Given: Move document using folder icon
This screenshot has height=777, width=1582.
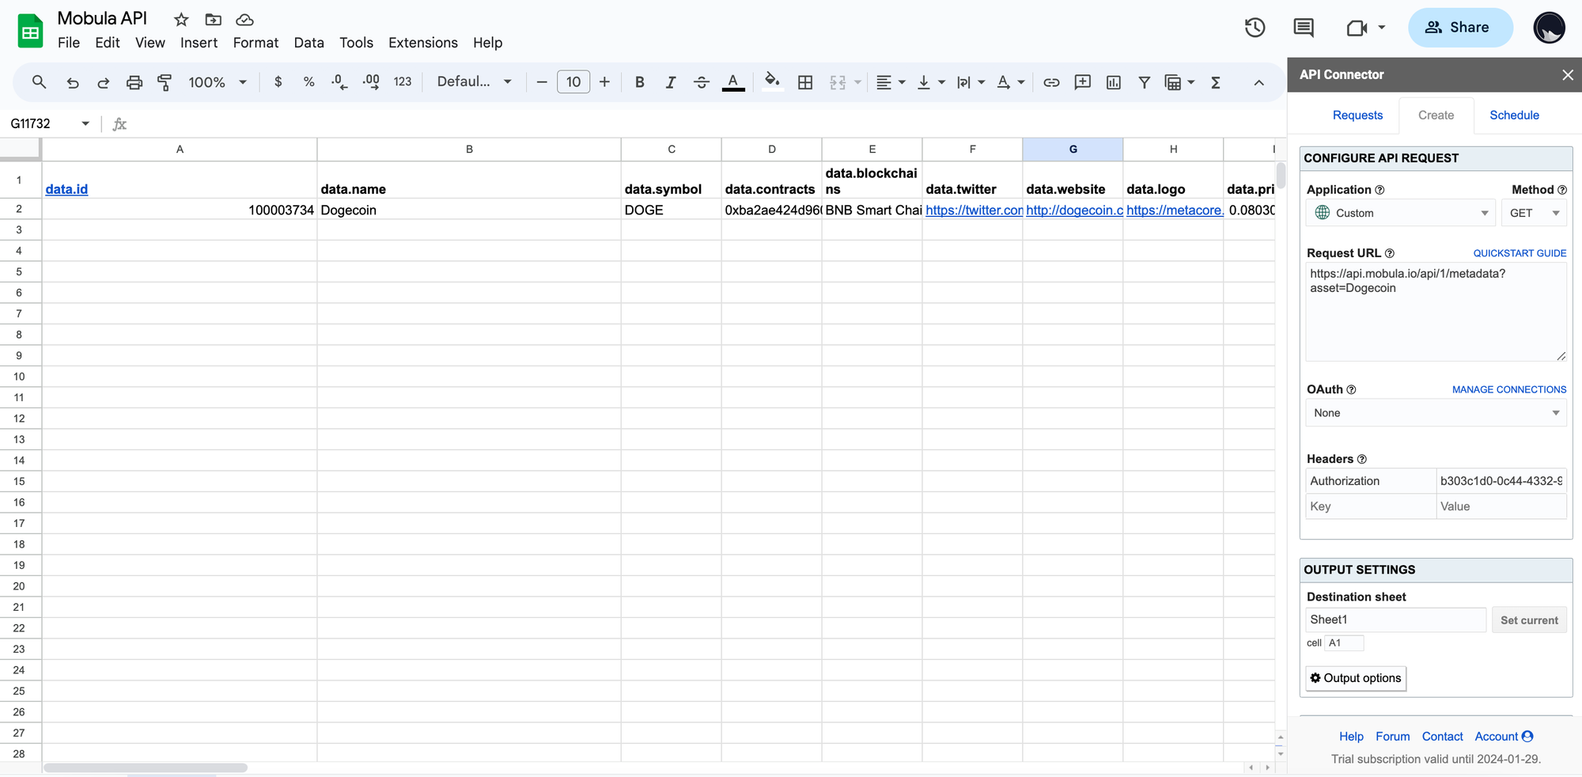Looking at the screenshot, I should (x=213, y=20).
